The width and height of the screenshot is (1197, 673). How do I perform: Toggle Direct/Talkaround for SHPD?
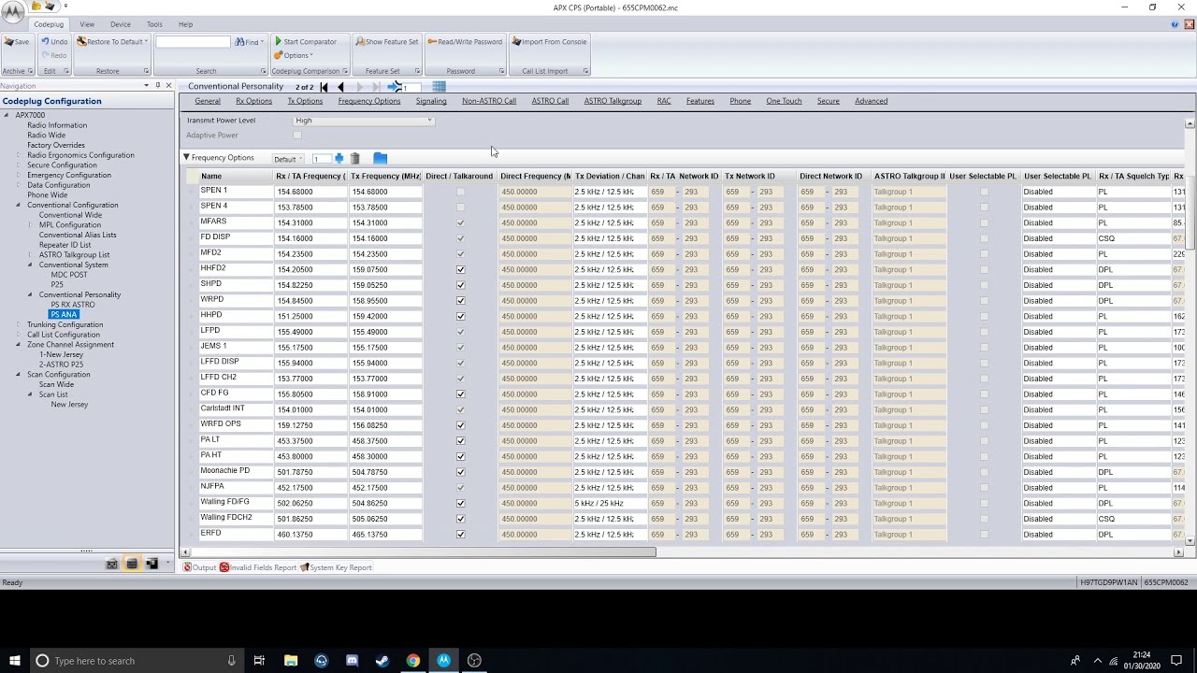coord(460,285)
